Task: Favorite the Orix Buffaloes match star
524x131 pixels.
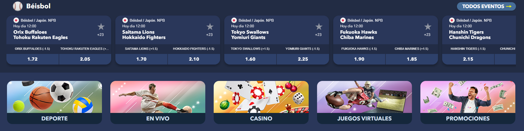Action: point(101,27)
